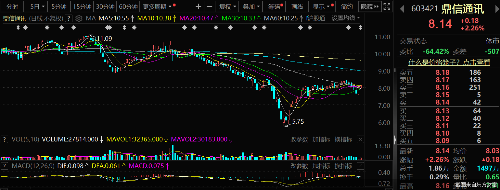
Task: Click 改参数 in the MACD panel
Action: pos(299,166)
